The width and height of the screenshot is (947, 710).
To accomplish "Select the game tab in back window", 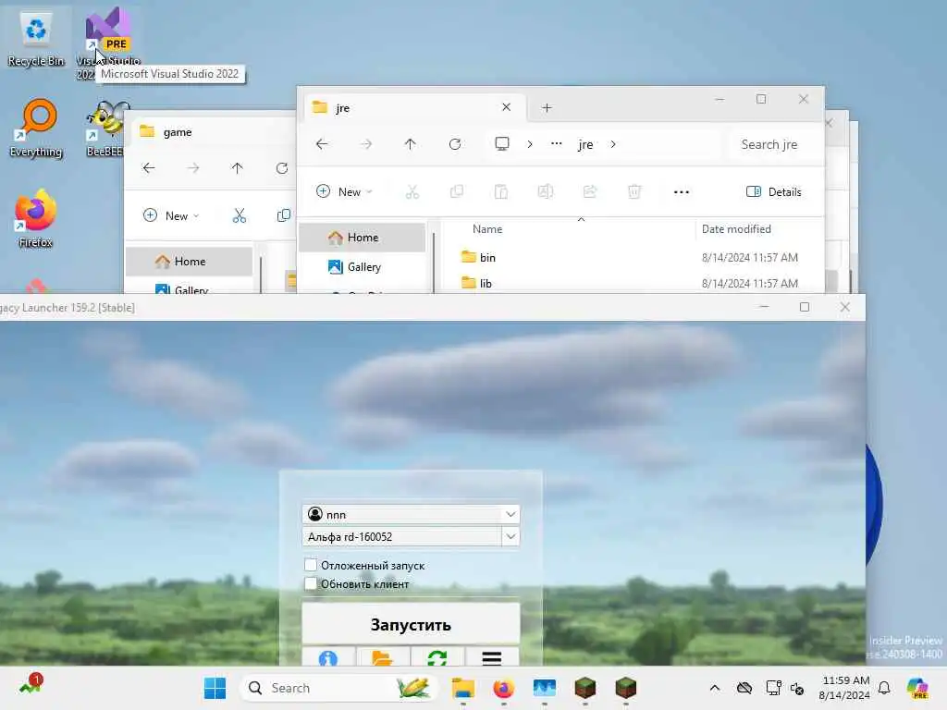I will [x=212, y=131].
